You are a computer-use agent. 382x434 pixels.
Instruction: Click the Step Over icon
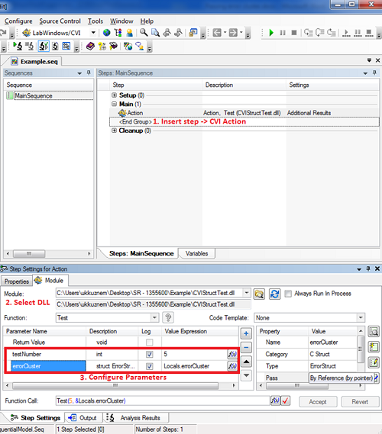(x=319, y=33)
